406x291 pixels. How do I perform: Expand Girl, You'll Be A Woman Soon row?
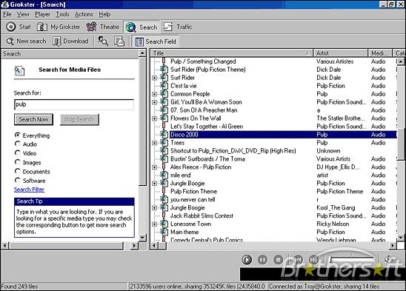point(155,102)
